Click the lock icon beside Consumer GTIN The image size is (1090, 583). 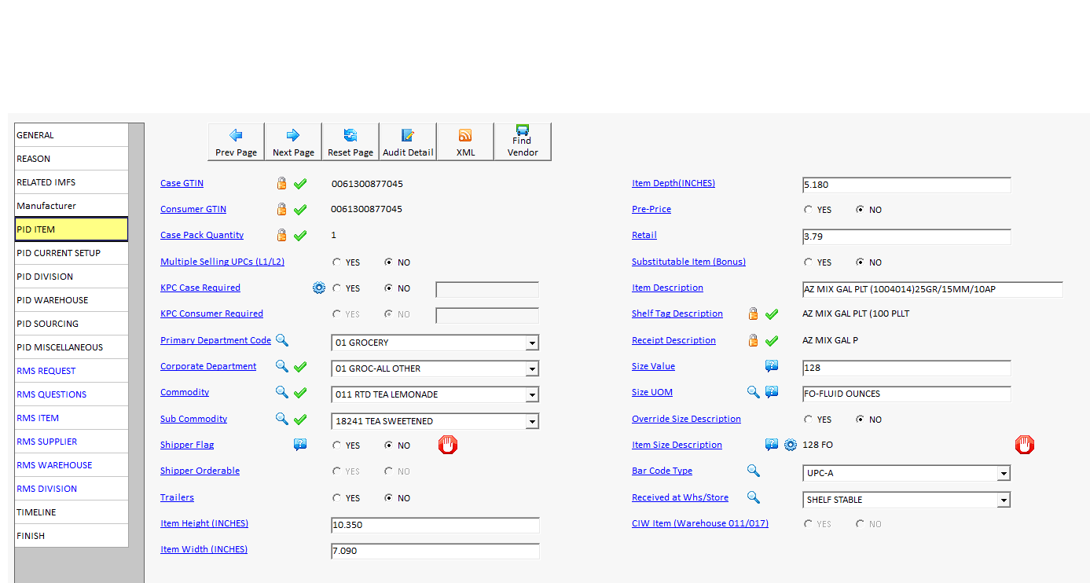pyautogui.click(x=281, y=210)
